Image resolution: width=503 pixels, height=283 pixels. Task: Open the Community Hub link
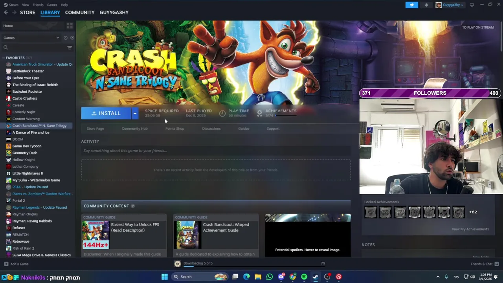134,129
